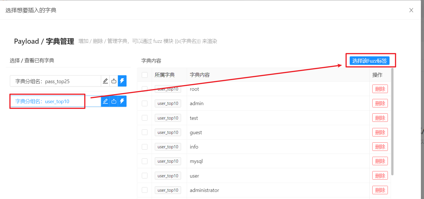This screenshot has width=424, height=199.
Task: Click edit icon for pass_top25 dictionary
Action: point(105,81)
